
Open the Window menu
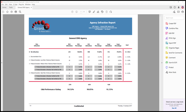pos(28,4)
